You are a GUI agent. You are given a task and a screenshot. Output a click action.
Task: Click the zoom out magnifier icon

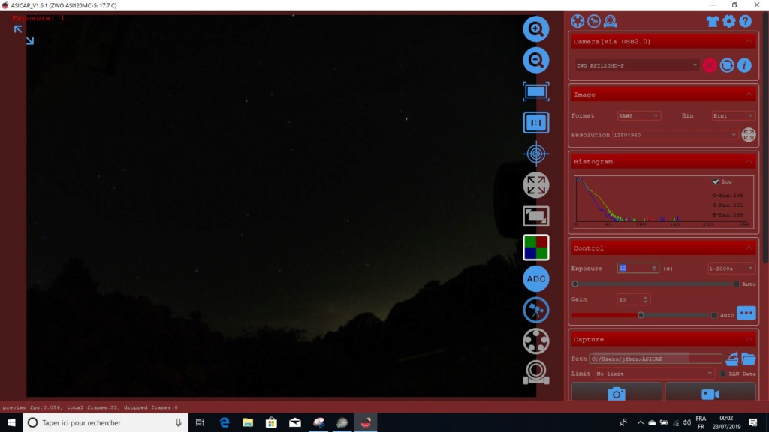coord(535,60)
